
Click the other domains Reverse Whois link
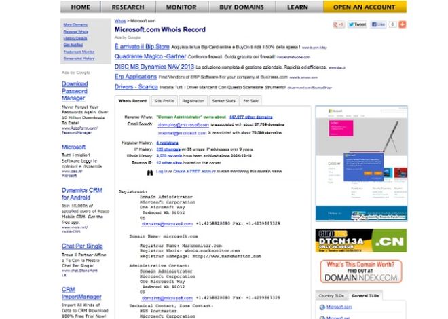pyautogui.click(x=251, y=117)
